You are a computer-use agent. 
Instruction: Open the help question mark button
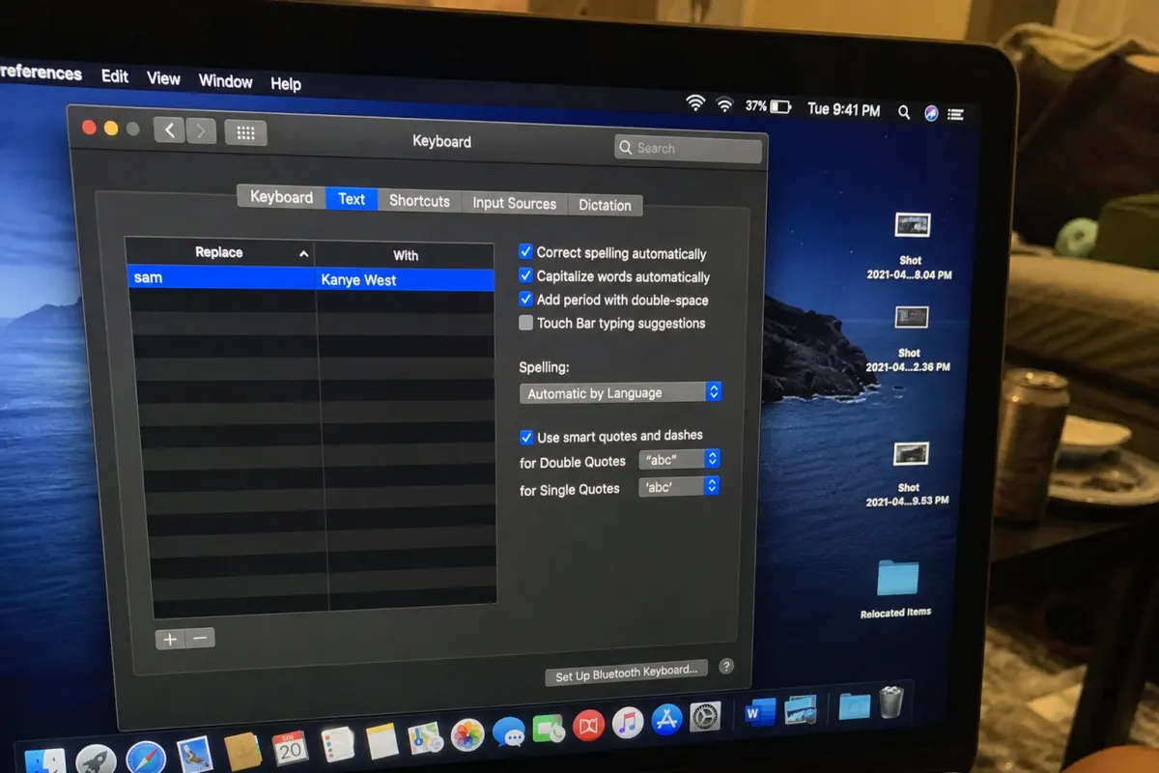(726, 666)
